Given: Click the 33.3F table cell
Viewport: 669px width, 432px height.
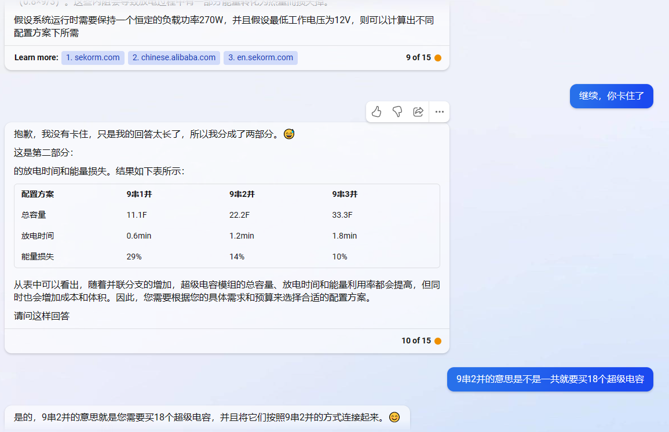Looking at the screenshot, I should 342,215.
